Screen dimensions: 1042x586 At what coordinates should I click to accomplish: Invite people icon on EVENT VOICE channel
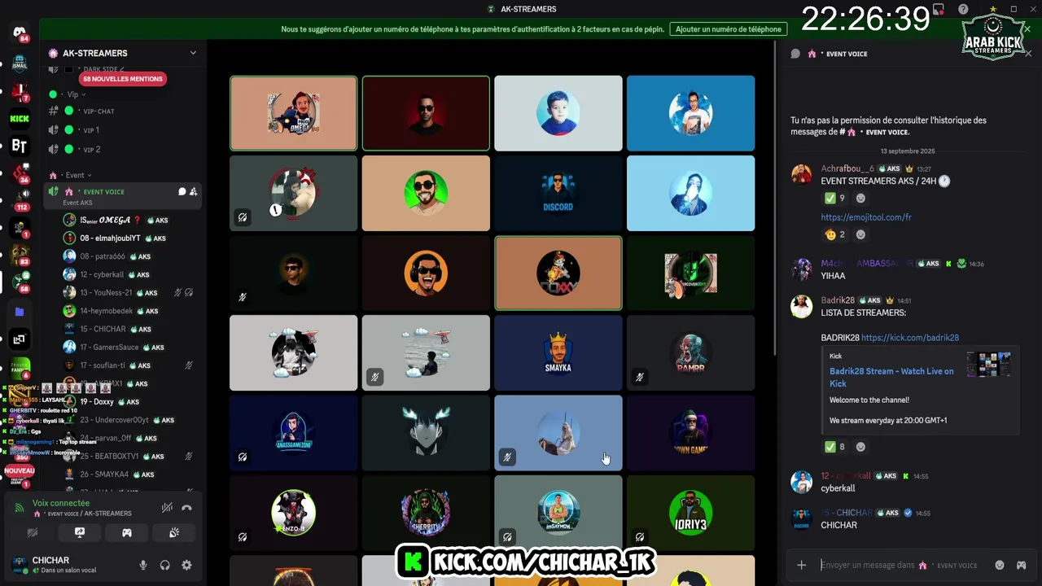tap(194, 192)
